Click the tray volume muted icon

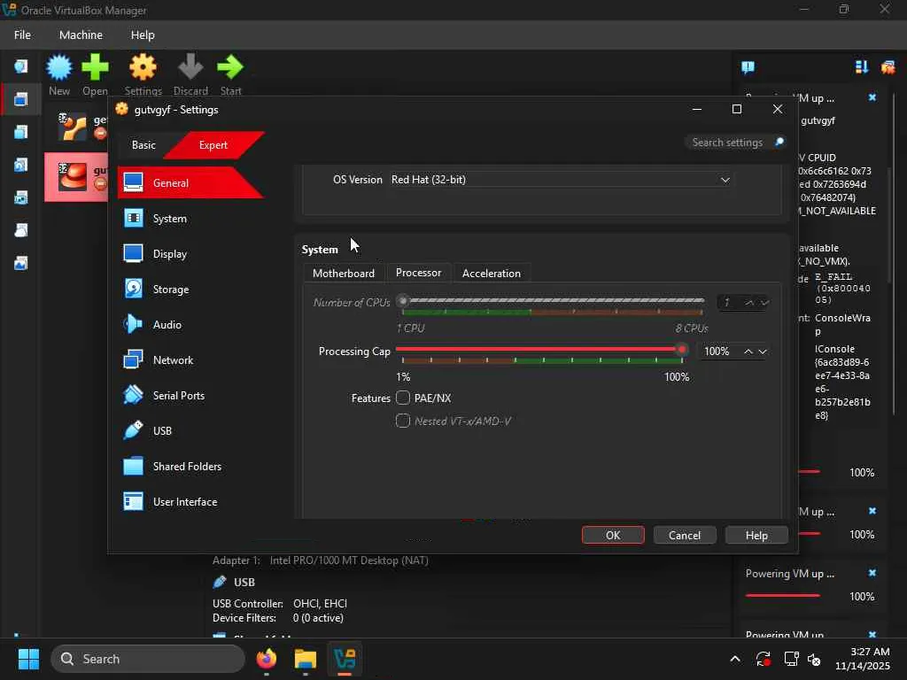(814, 659)
